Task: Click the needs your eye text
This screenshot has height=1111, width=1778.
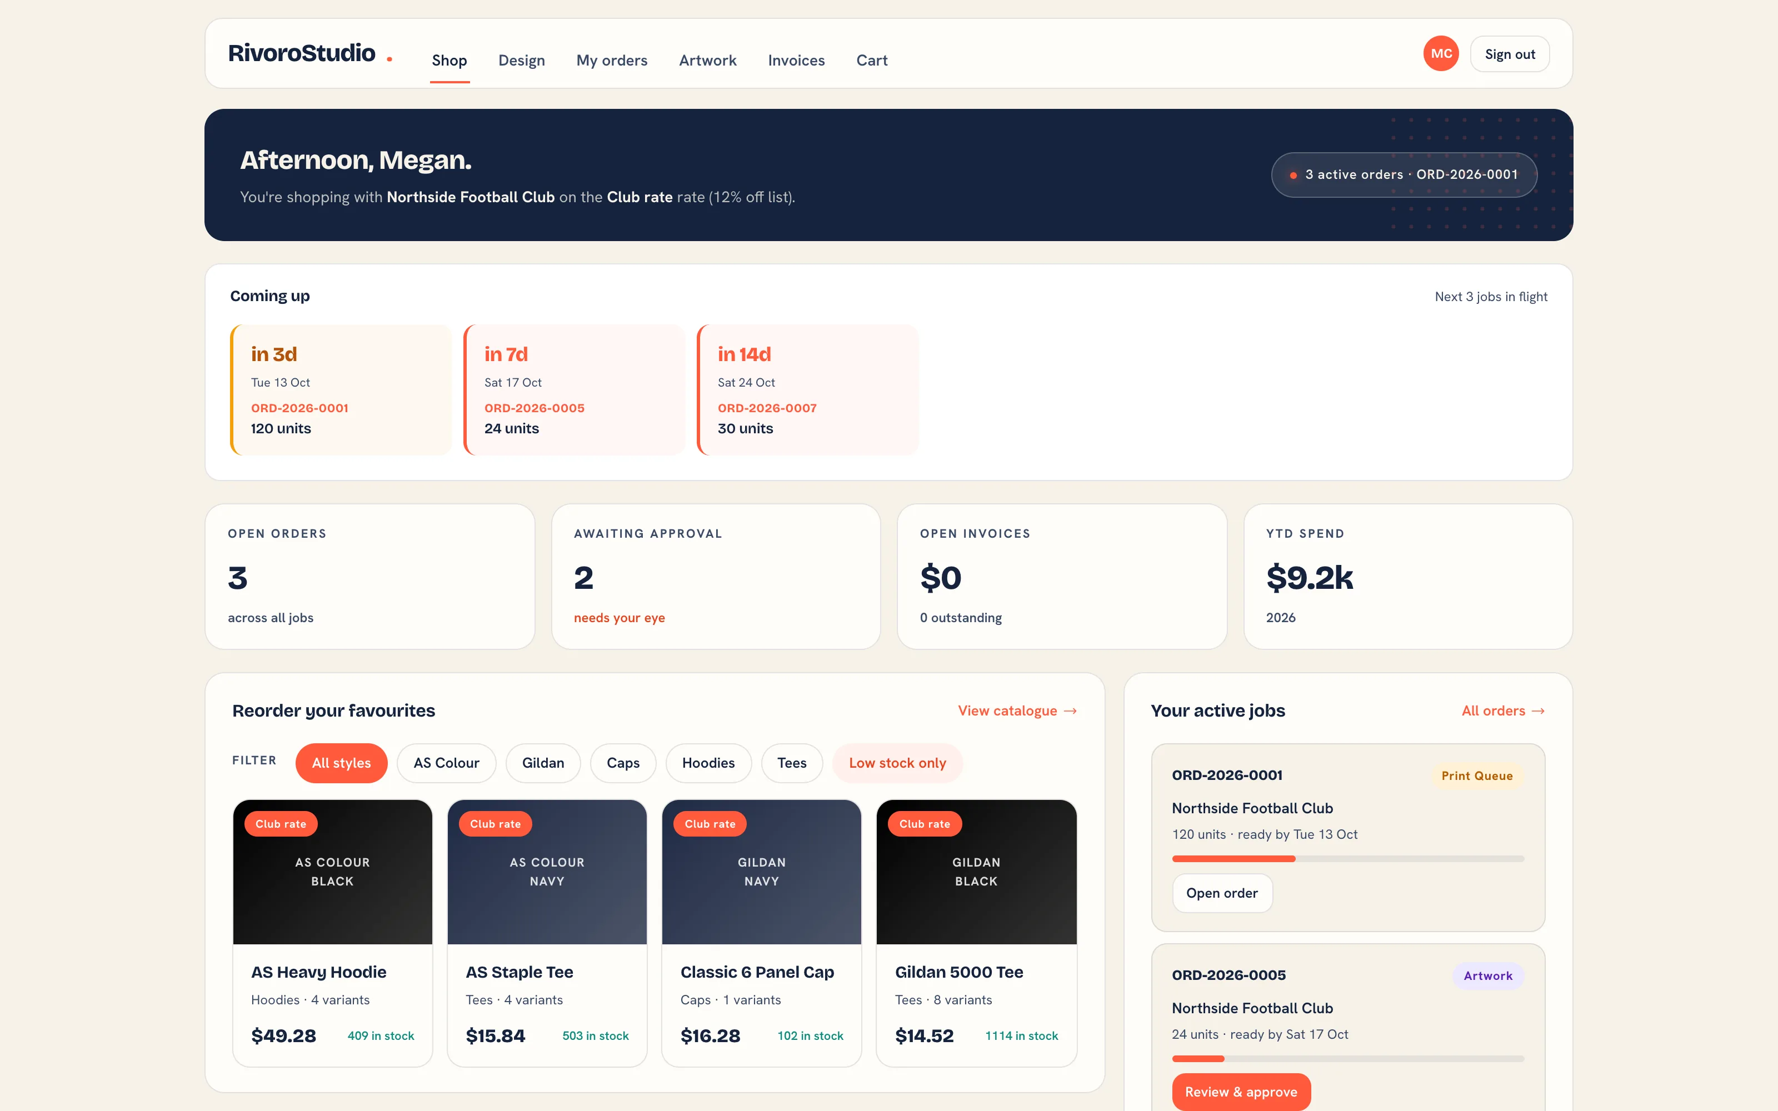Action: [618, 618]
